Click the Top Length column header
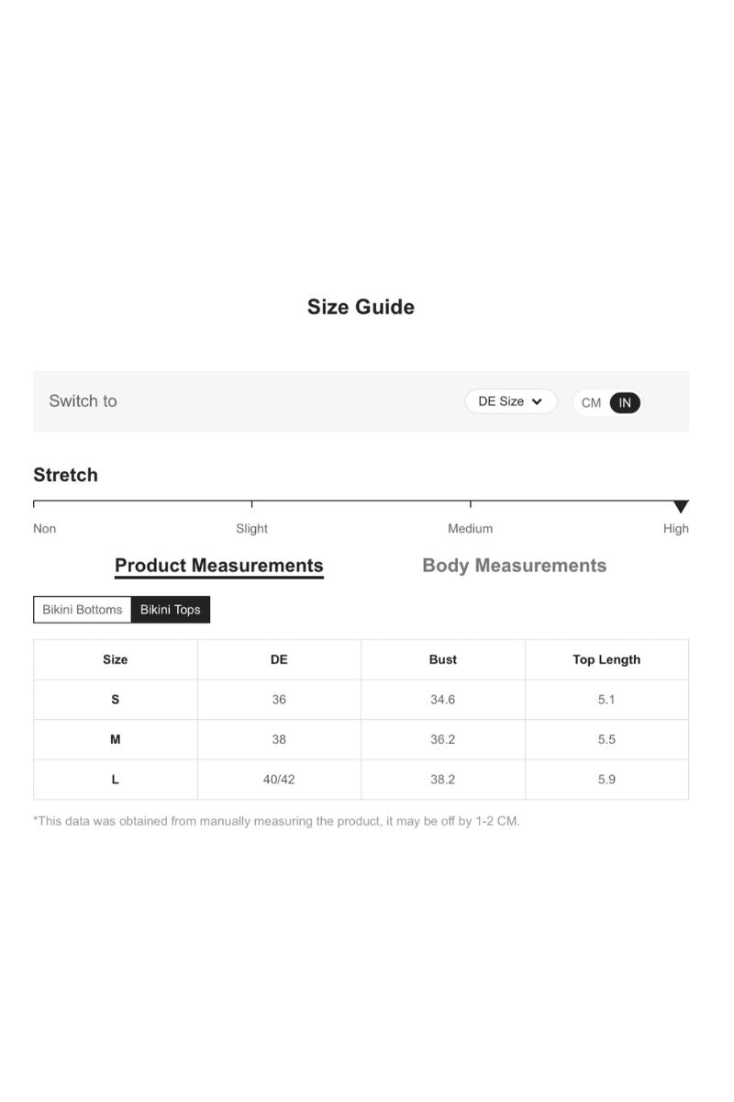The width and height of the screenshot is (734, 1102). coord(606,659)
